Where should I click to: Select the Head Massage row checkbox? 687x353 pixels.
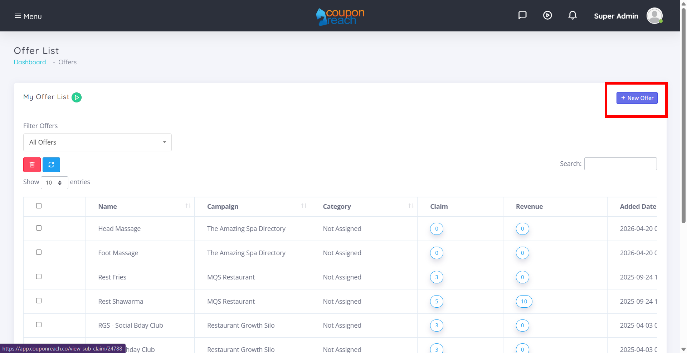point(39,228)
